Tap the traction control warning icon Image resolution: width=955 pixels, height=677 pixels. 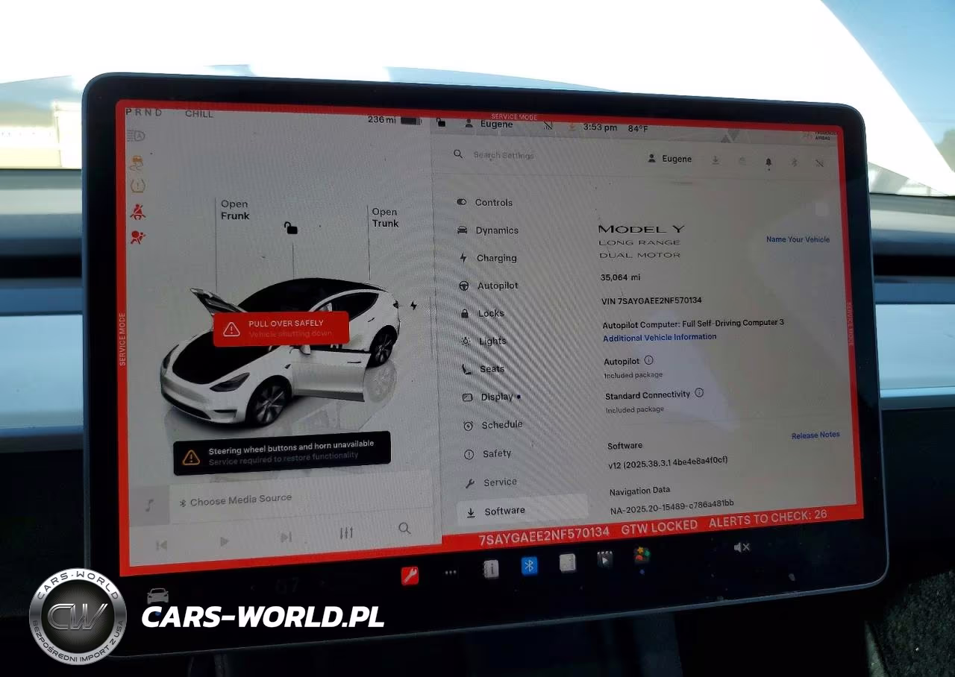(x=137, y=162)
